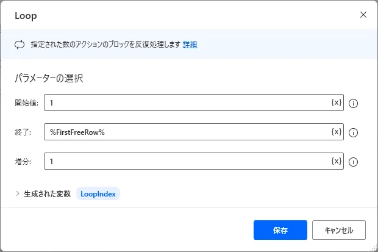Image resolution: width=378 pixels, height=252 pixels.
Task: Focus the 増分 input box
Action: coord(183,161)
